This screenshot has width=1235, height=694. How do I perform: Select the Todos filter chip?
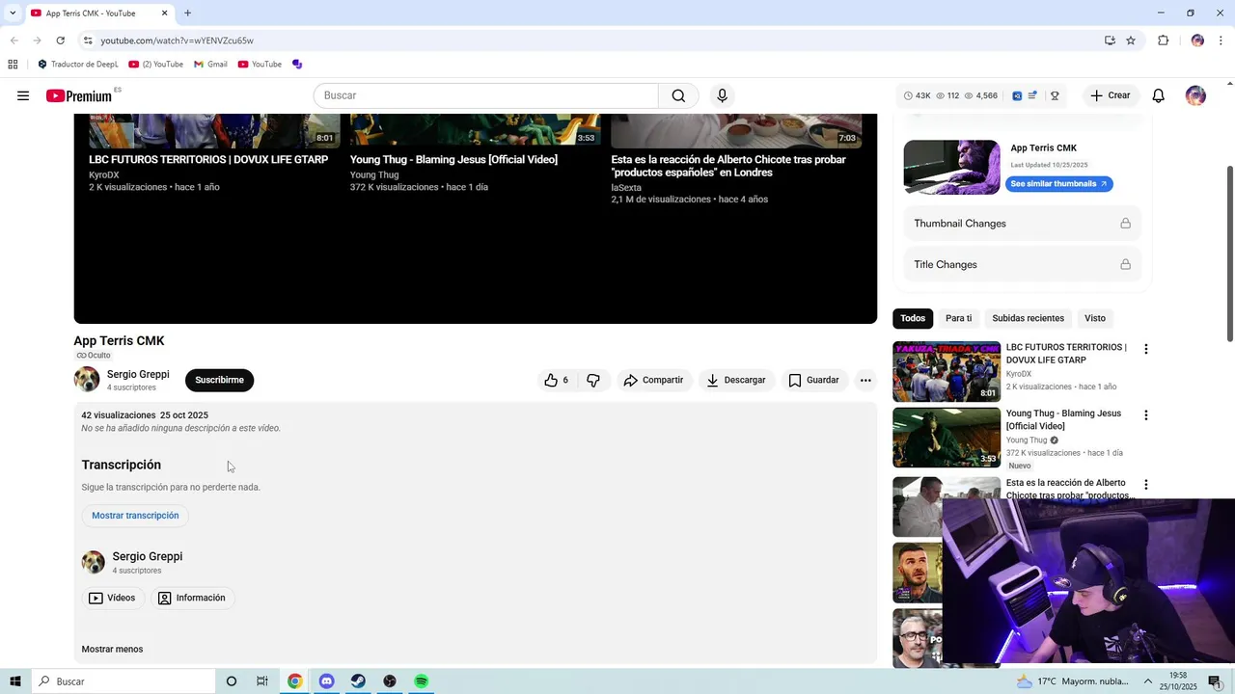[913, 318]
